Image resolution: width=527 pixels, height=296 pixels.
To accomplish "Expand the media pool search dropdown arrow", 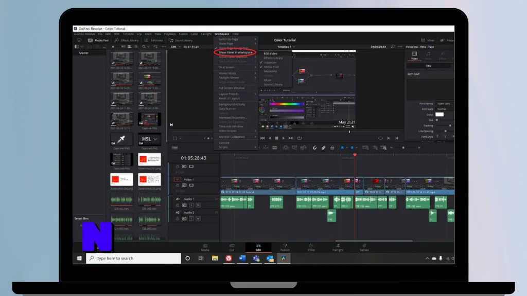I will (x=149, y=47).
